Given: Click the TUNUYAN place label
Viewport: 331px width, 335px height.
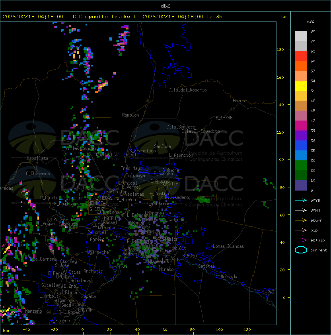Looking at the screenshot, I should [84, 310].
